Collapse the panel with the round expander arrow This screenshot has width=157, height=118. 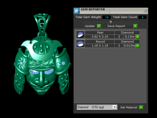click(x=111, y=22)
